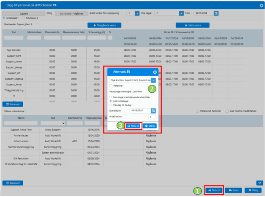Choose Bara dagar med planerade arbetstider
The height and width of the screenshot is (197, 265).
tap(111, 97)
